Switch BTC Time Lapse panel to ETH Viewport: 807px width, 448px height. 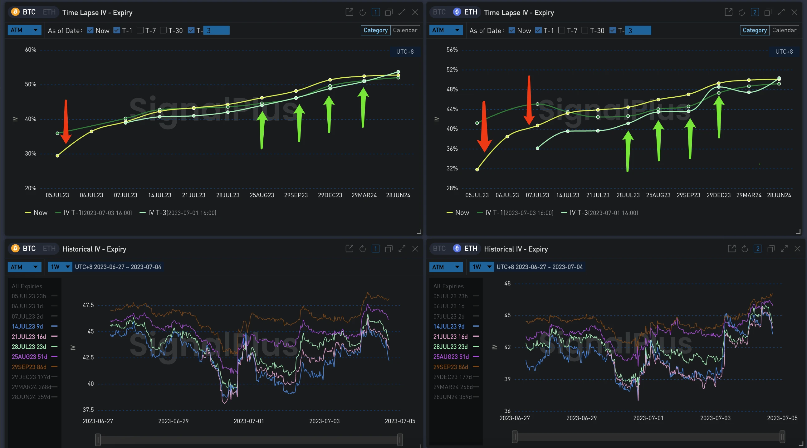49,12
